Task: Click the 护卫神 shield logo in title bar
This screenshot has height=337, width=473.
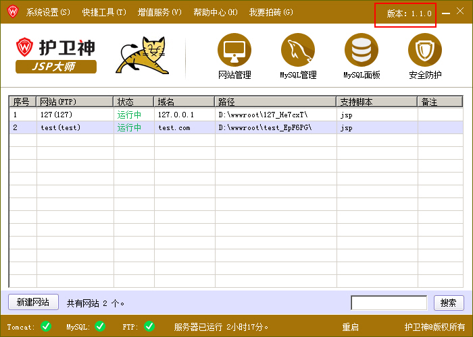Action: (13, 12)
